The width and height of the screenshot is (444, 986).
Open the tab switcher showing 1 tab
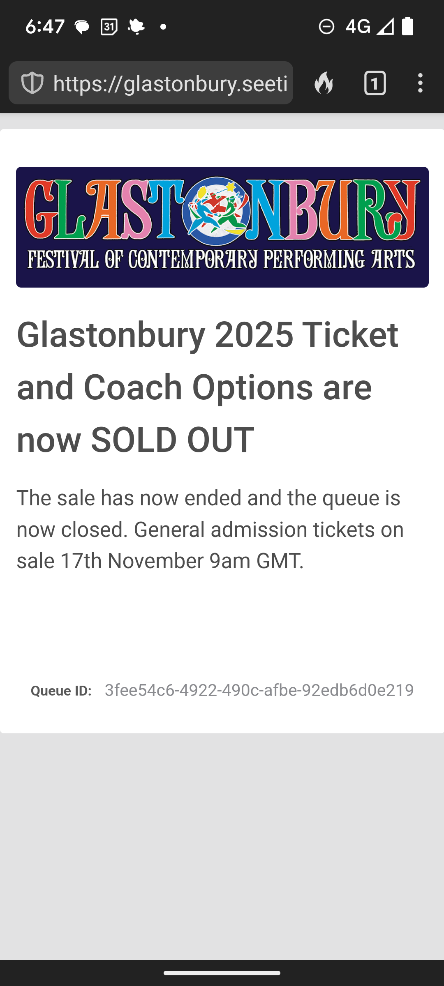[x=375, y=83]
